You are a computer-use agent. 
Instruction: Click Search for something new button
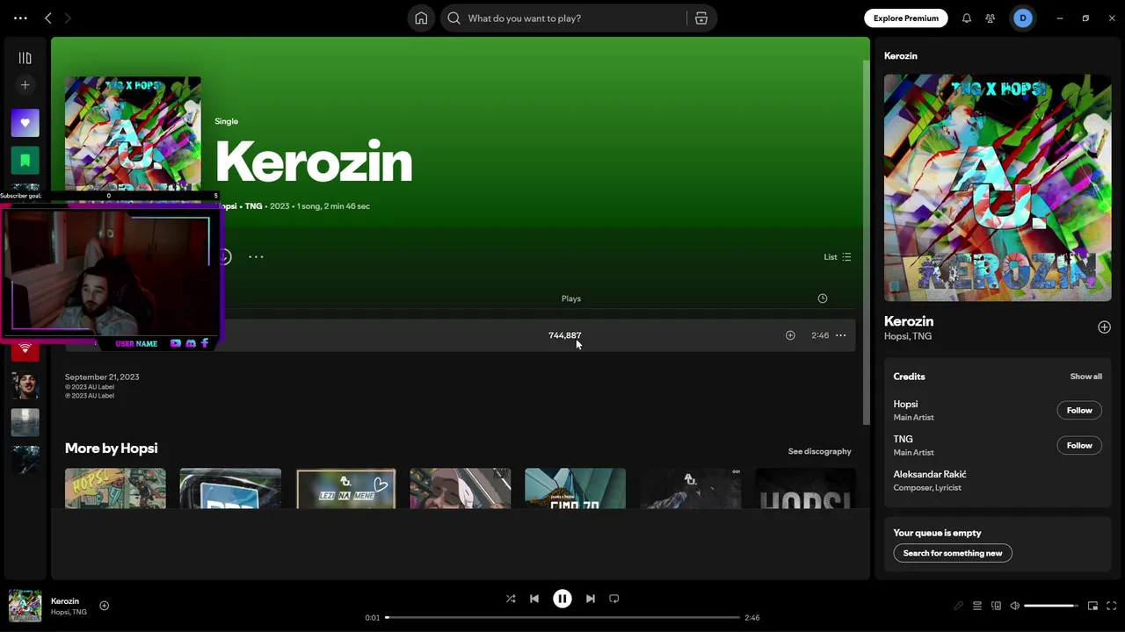pyautogui.click(x=953, y=553)
